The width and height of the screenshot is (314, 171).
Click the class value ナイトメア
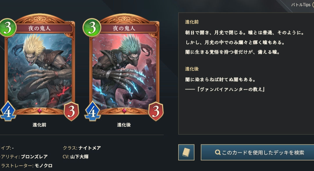90,148
